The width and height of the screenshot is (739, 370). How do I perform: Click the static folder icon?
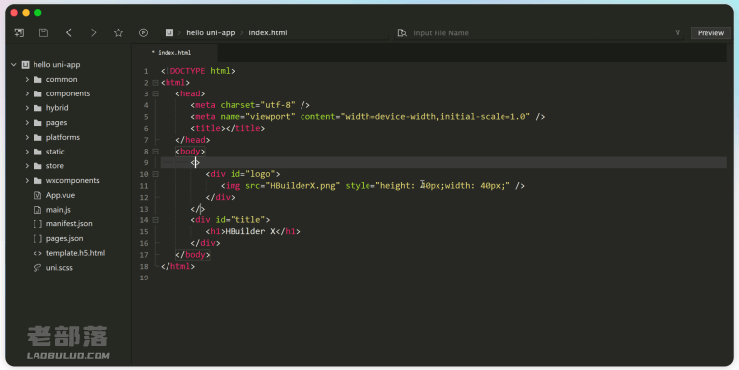38,152
